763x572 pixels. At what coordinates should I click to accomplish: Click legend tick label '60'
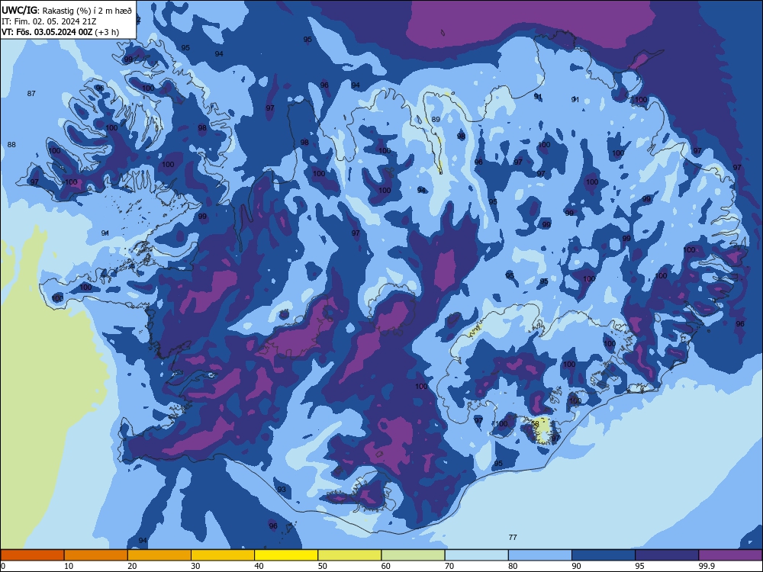pos(386,566)
